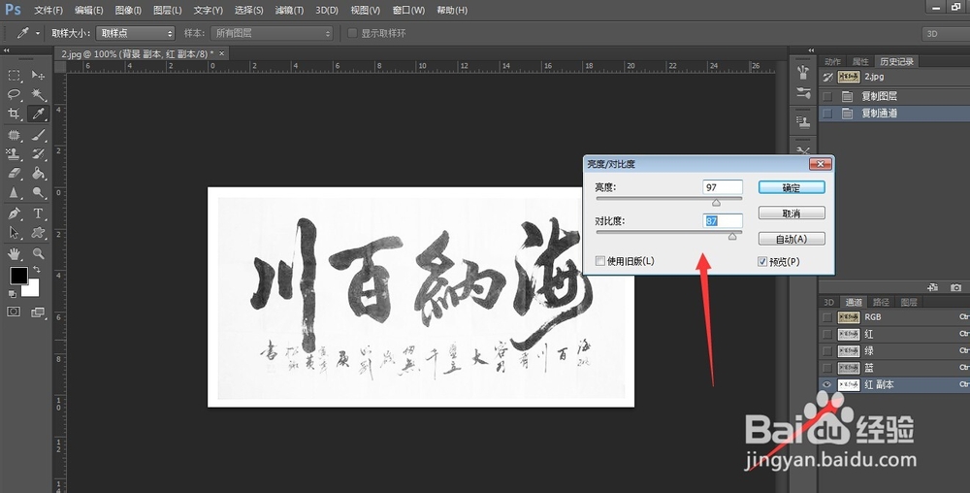Click the brightness value field
Viewport: 970px width, 493px height.
[x=723, y=187]
